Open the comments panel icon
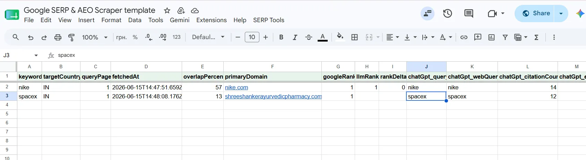The height and width of the screenshot is (160, 586). [469, 14]
